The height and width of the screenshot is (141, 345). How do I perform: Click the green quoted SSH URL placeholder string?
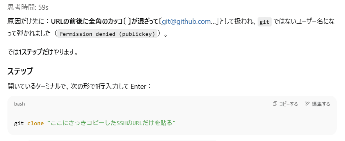click(x=111, y=123)
